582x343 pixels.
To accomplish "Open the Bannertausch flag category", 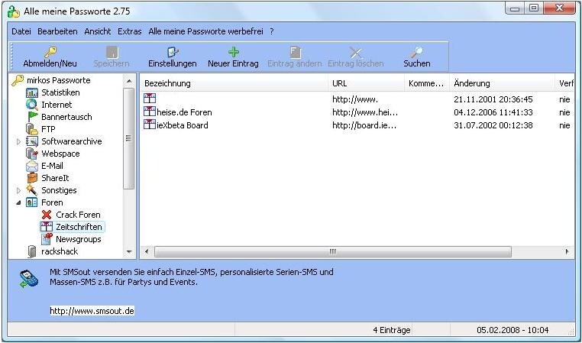I will pos(32,117).
